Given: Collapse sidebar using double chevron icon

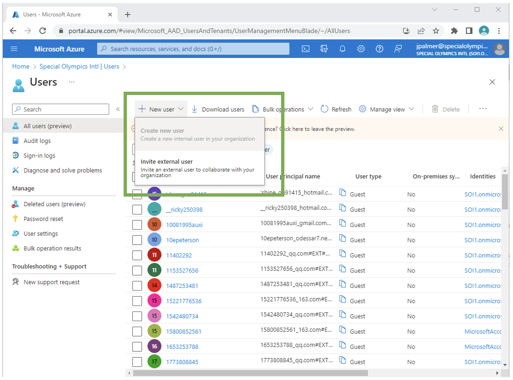Looking at the screenshot, I should pos(118,109).
